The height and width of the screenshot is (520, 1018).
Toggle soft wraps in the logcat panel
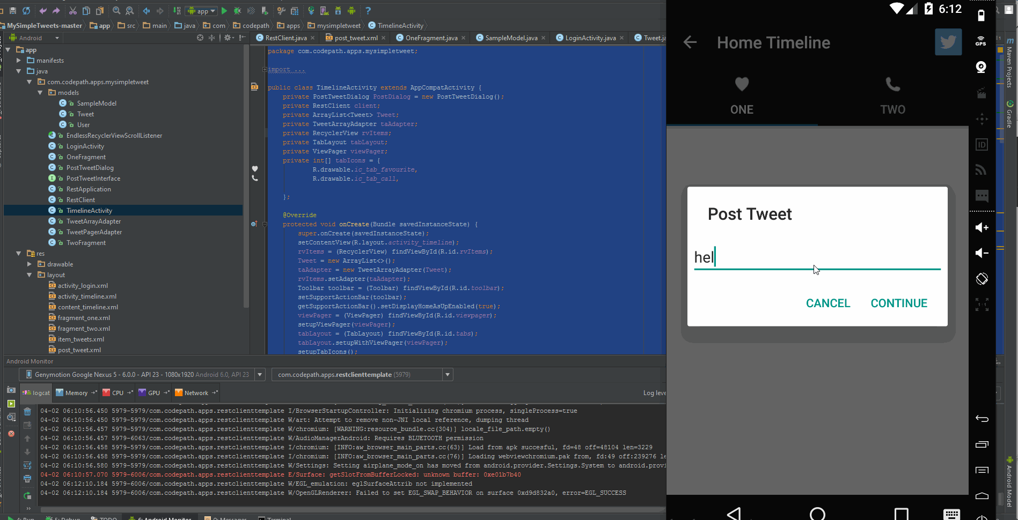coord(27,465)
